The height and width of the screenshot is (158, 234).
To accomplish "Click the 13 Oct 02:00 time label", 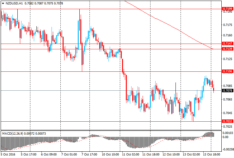I will pyautogui.click(x=191, y=155).
